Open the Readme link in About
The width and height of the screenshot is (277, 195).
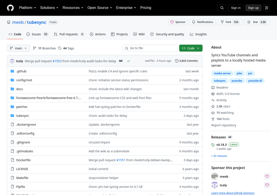click(220, 87)
